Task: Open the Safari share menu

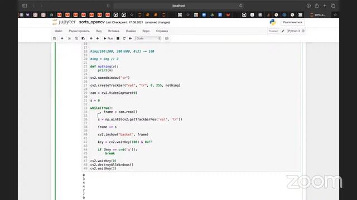Action: pos(317,6)
